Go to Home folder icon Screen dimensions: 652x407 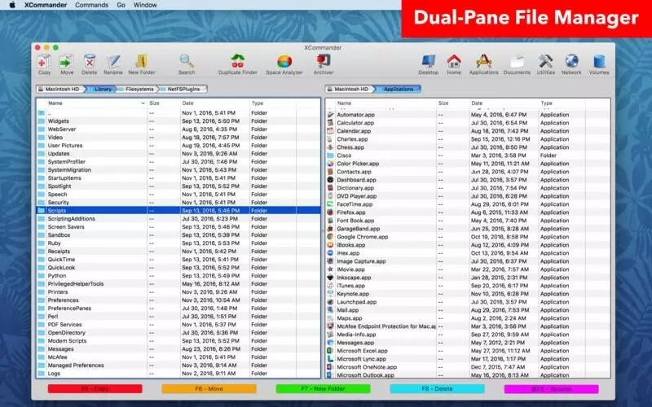click(x=454, y=64)
